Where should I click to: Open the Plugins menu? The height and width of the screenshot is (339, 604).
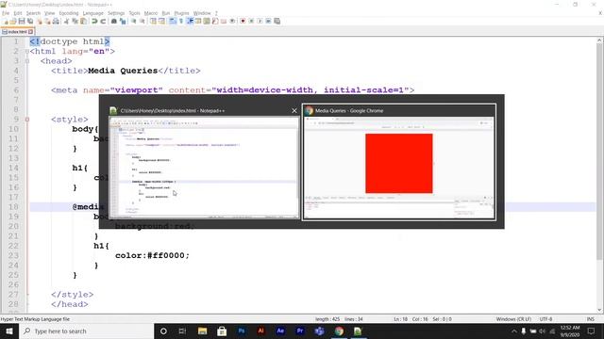[182, 13]
